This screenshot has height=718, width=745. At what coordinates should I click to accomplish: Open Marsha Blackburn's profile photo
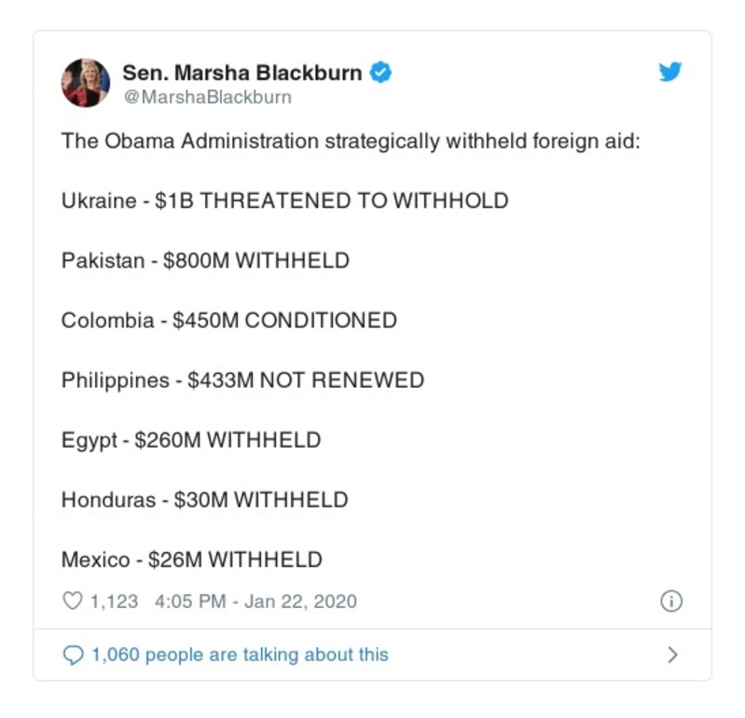pos(85,82)
